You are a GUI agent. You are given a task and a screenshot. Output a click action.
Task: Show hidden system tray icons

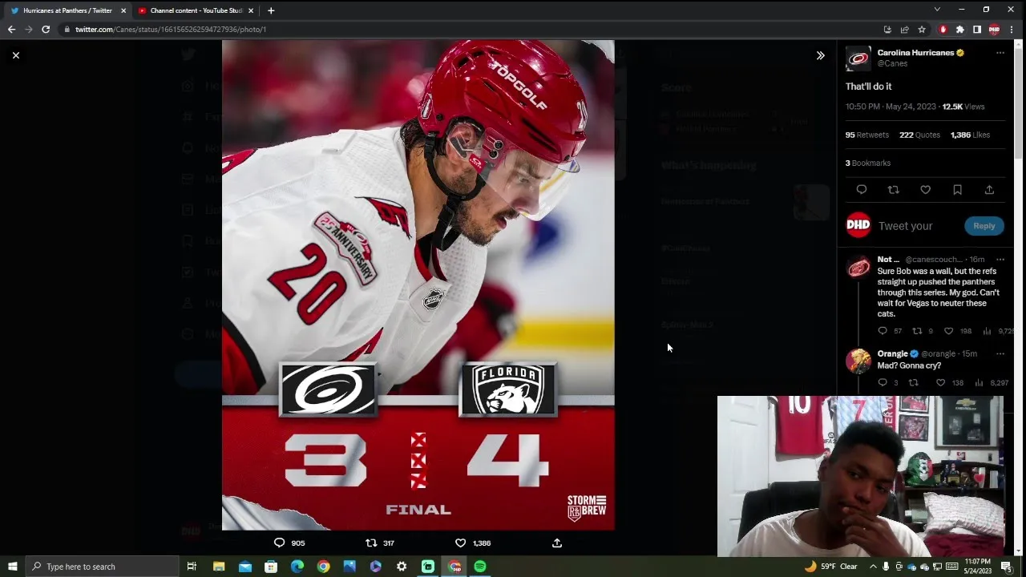[873, 567]
